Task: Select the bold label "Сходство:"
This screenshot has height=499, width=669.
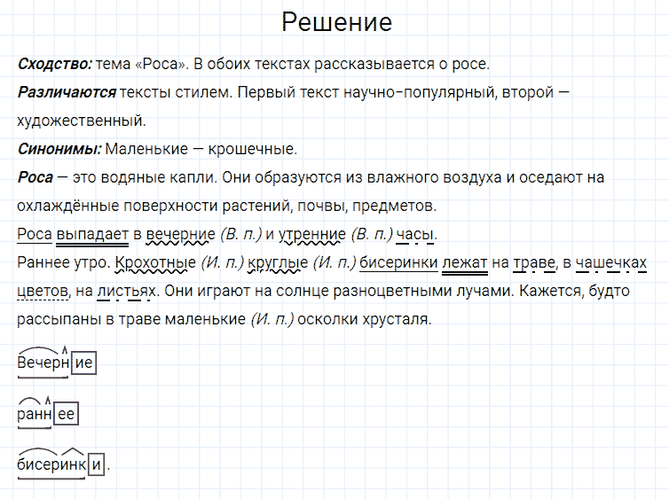Action: click(54, 64)
